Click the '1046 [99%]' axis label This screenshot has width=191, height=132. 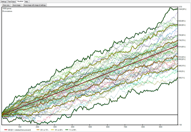[182, 9]
